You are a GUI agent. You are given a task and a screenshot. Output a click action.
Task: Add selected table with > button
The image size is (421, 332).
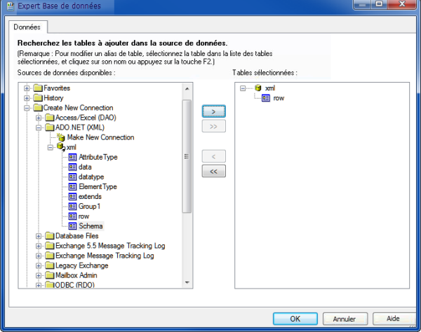point(213,111)
